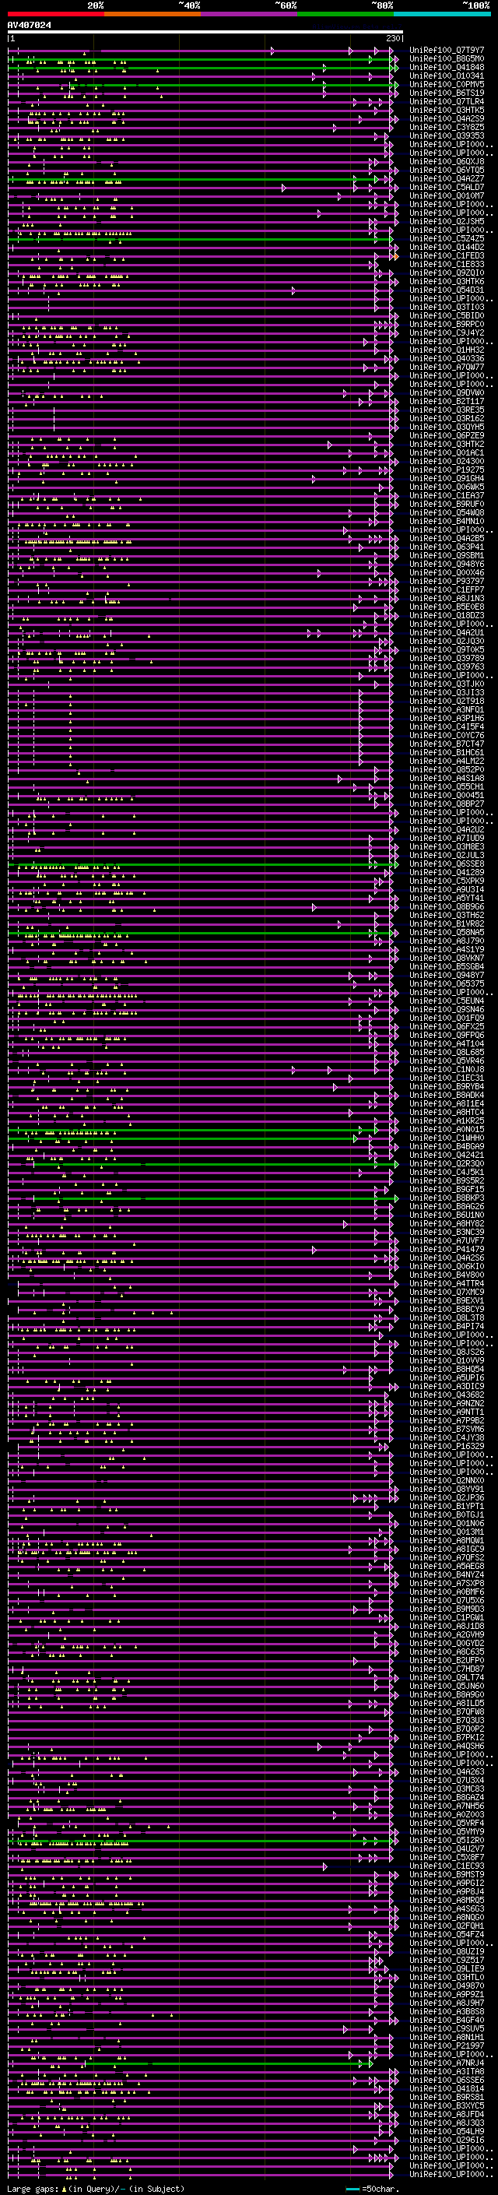Select hit UniRef100_B5SGB4
This screenshot has width=498, height=2195.
(447, 966)
